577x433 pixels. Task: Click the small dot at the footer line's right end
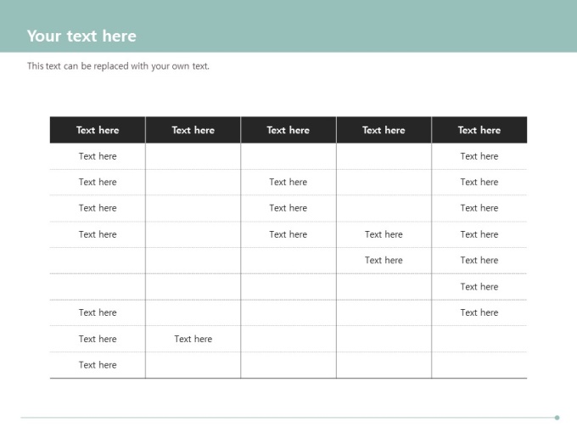(x=557, y=418)
